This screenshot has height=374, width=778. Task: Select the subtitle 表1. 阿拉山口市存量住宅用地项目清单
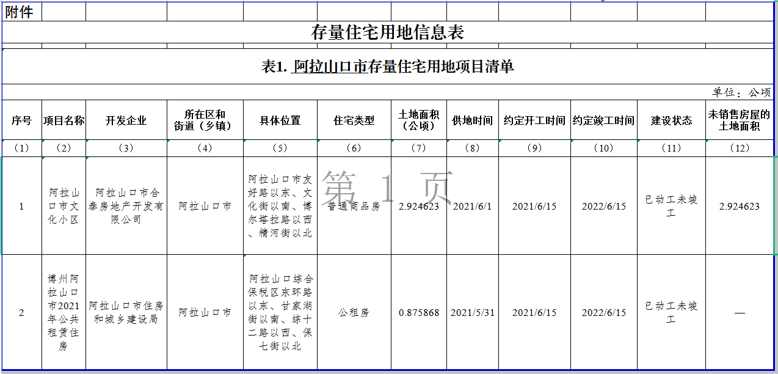[x=388, y=67]
